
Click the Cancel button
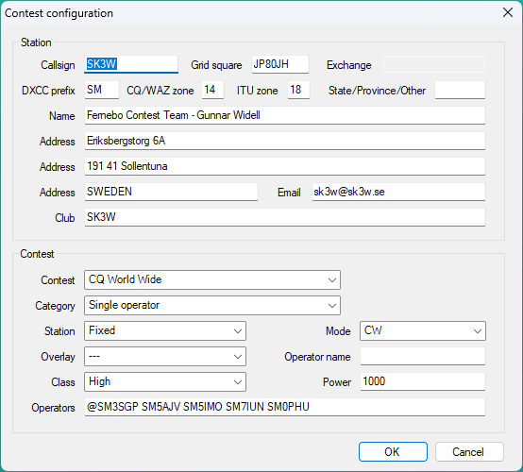[469, 451]
